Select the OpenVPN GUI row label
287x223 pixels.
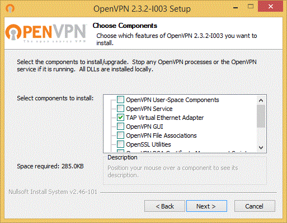pos(144,127)
